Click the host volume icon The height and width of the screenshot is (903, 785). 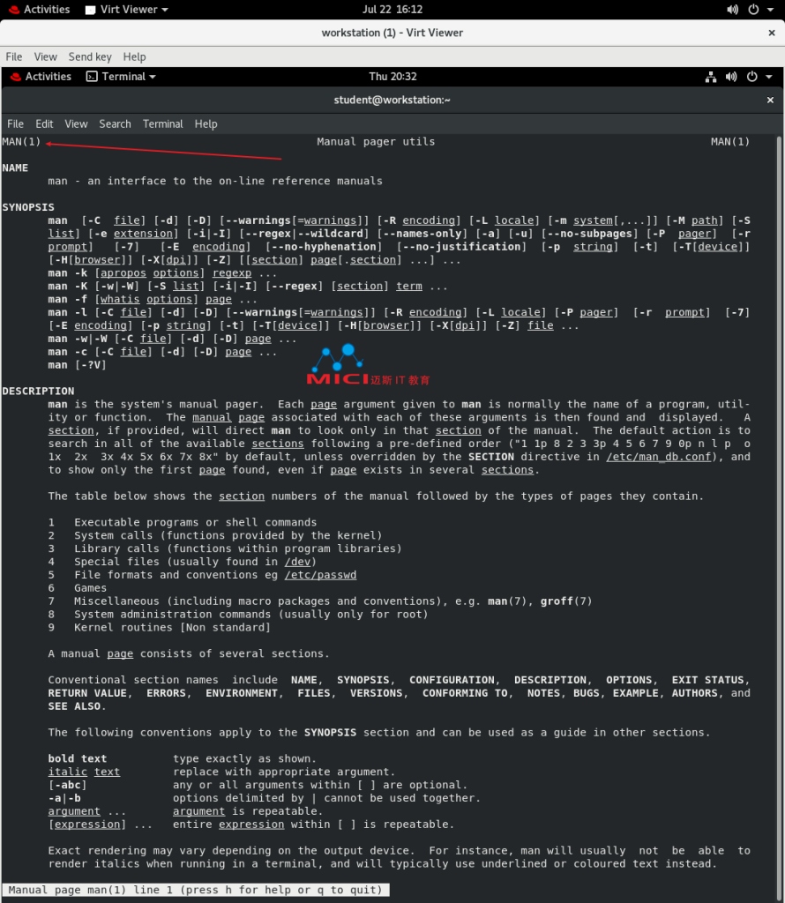pos(732,9)
